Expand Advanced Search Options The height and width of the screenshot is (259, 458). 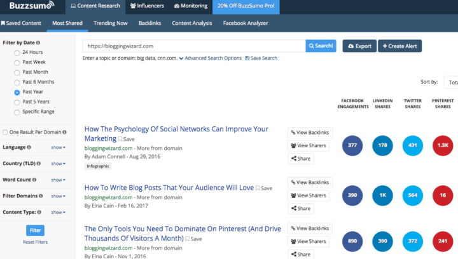point(211,58)
